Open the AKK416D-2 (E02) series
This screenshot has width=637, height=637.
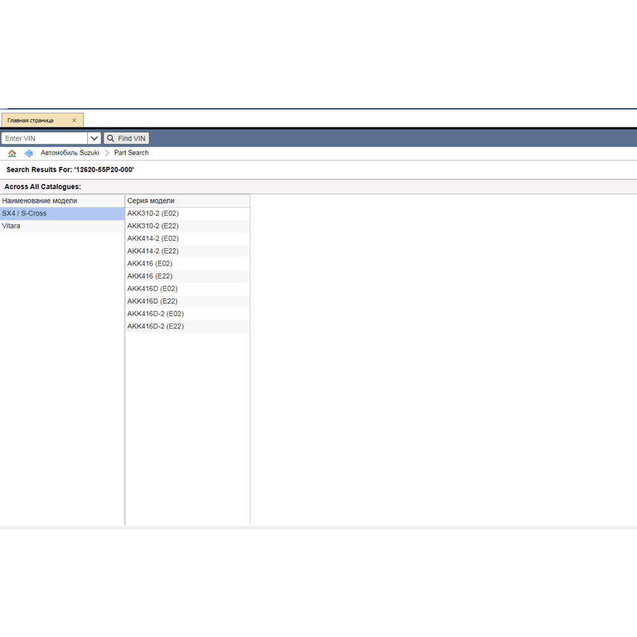[x=155, y=313]
